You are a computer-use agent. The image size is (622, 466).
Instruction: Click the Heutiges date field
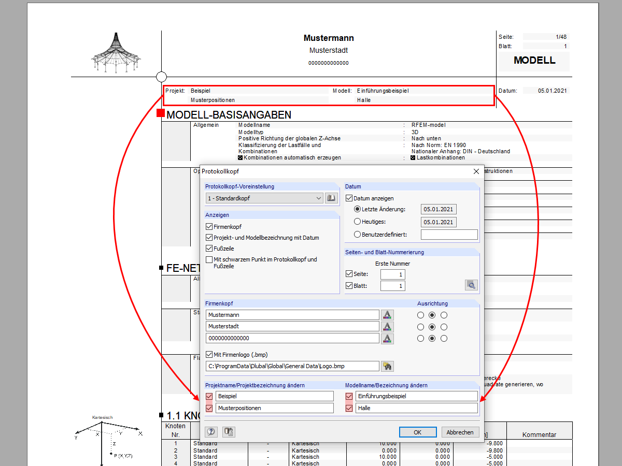tap(439, 222)
